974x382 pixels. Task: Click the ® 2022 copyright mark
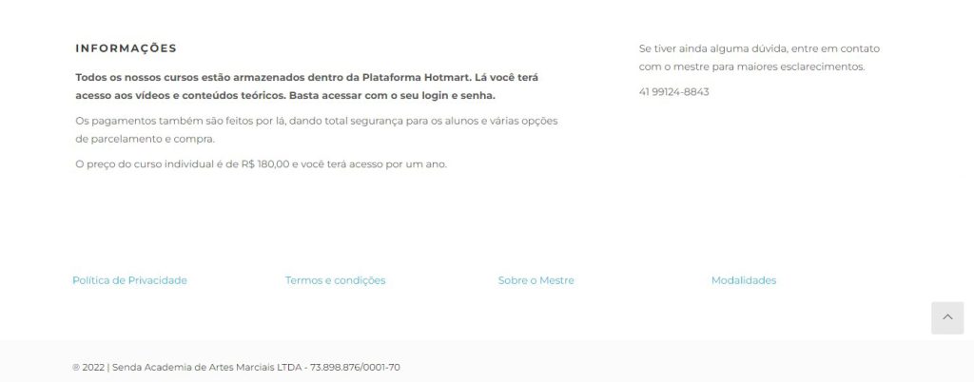pyautogui.click(x=88, y=367)
